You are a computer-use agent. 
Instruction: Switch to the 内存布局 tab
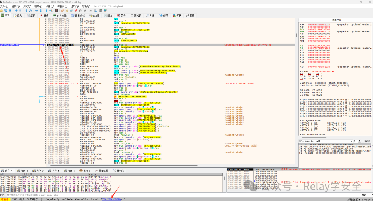[x=60, y=16]
